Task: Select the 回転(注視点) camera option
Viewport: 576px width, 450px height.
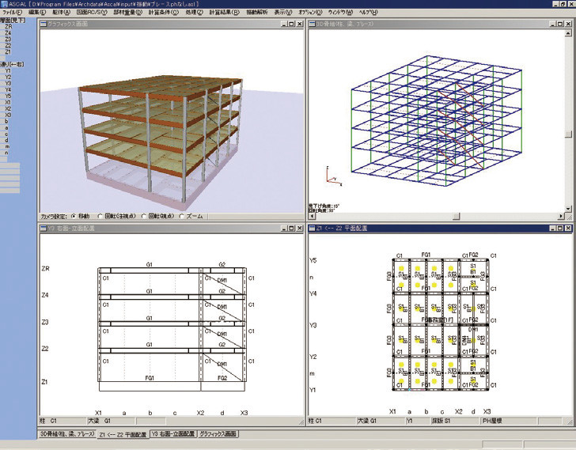Action: (100, 215)
